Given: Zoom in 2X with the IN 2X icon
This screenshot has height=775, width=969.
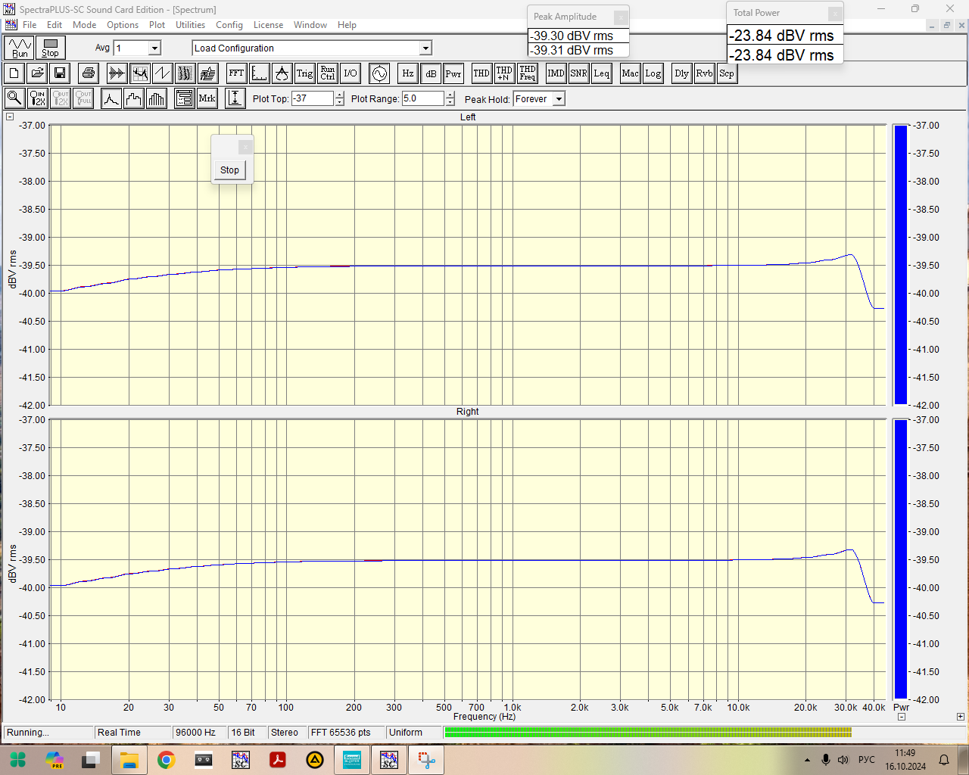Looking at the screenshot, I should point(37,98).
